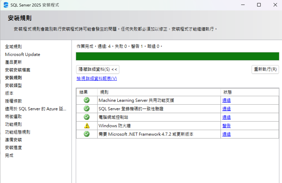Select 功能規則 step in sidebar
Screen dimensions: 282x183
pos(13,124)
